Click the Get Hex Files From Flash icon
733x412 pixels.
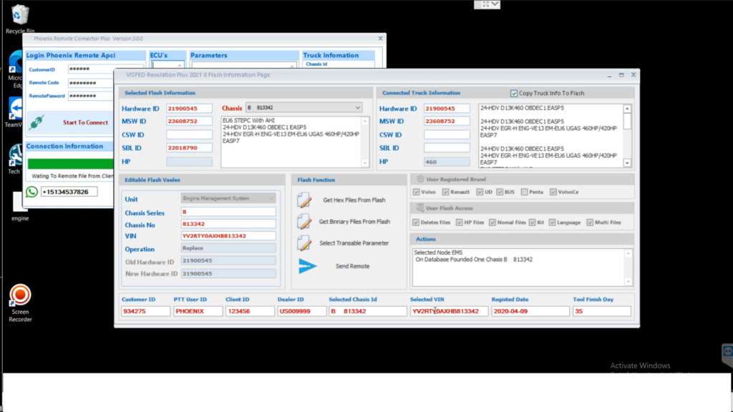tap(304, 200)
